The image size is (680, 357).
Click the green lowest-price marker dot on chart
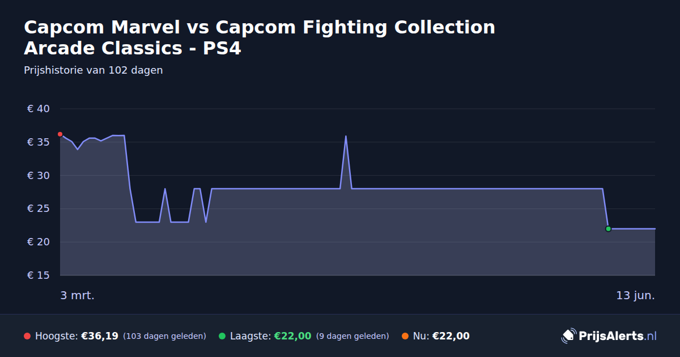608,229
